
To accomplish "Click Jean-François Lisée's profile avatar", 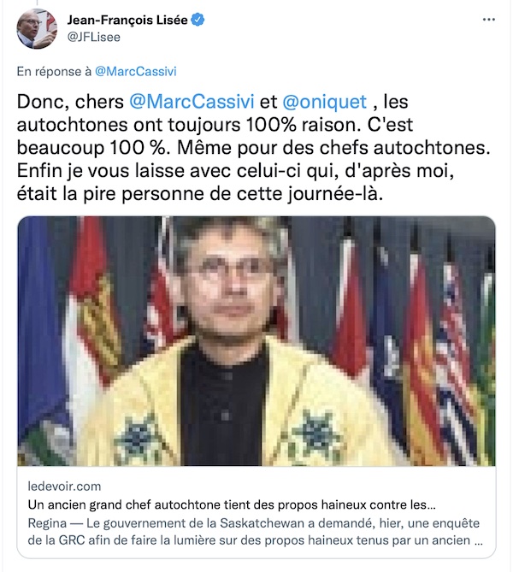I will point(37,29).
